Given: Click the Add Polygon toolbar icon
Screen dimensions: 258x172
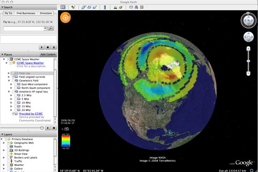Looking at the screenshot, I should pos(83,7).
